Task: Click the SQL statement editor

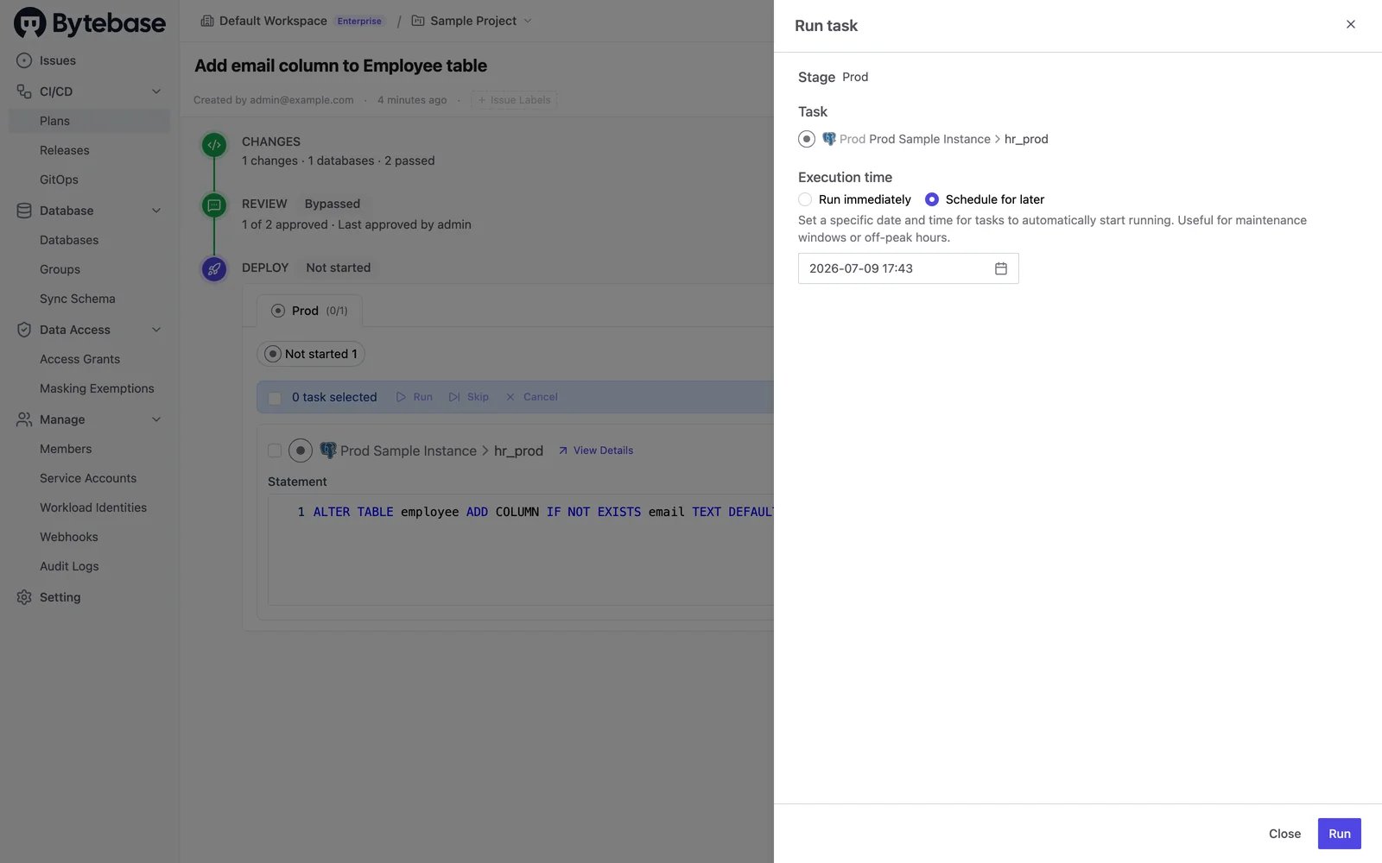Action: coord(521,550)
